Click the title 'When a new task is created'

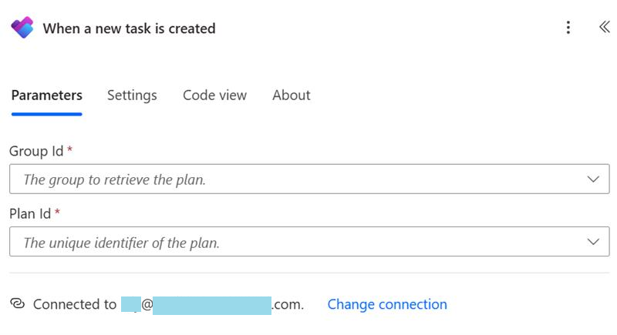tap(129, 28)
